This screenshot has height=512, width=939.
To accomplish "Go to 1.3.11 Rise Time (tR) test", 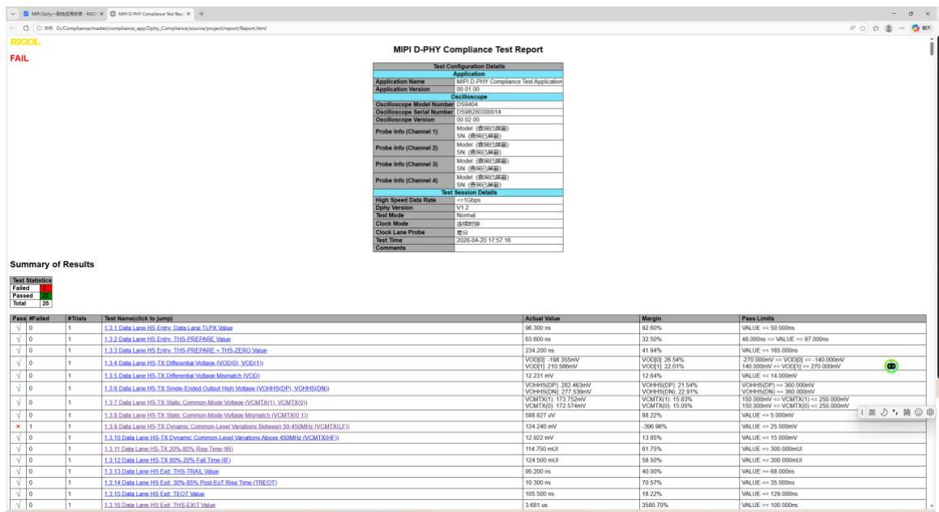I will click(x=169, y=449).
